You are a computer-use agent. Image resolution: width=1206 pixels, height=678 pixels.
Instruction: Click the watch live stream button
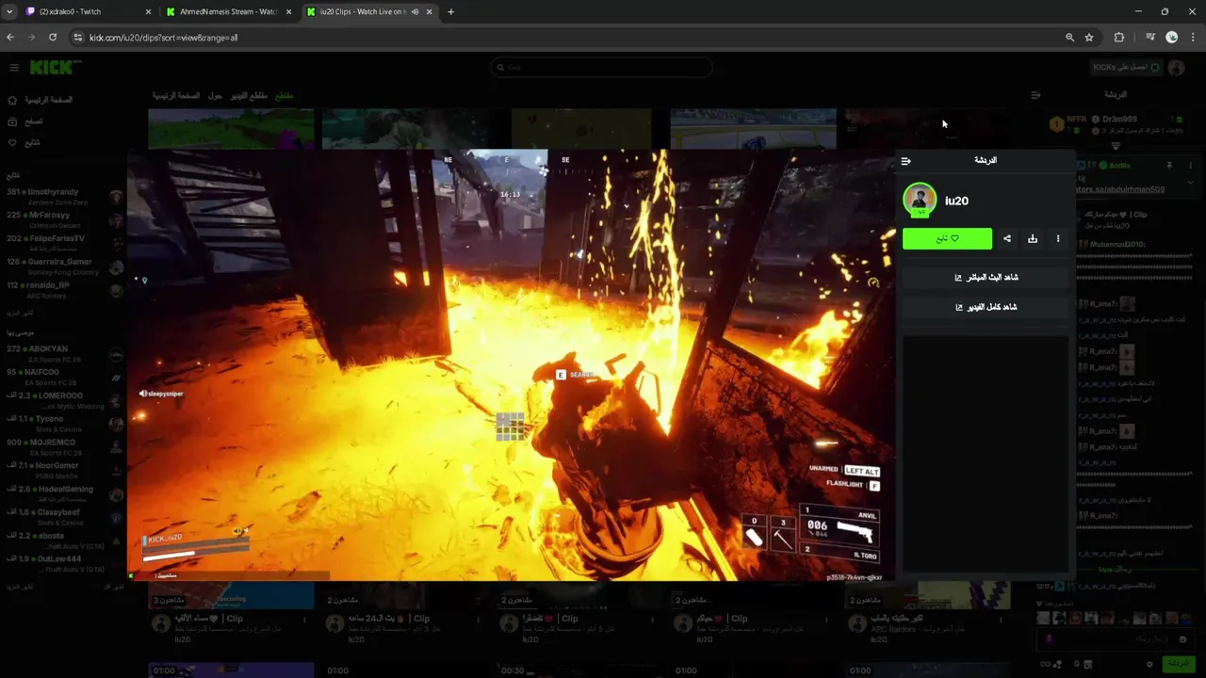986,277
